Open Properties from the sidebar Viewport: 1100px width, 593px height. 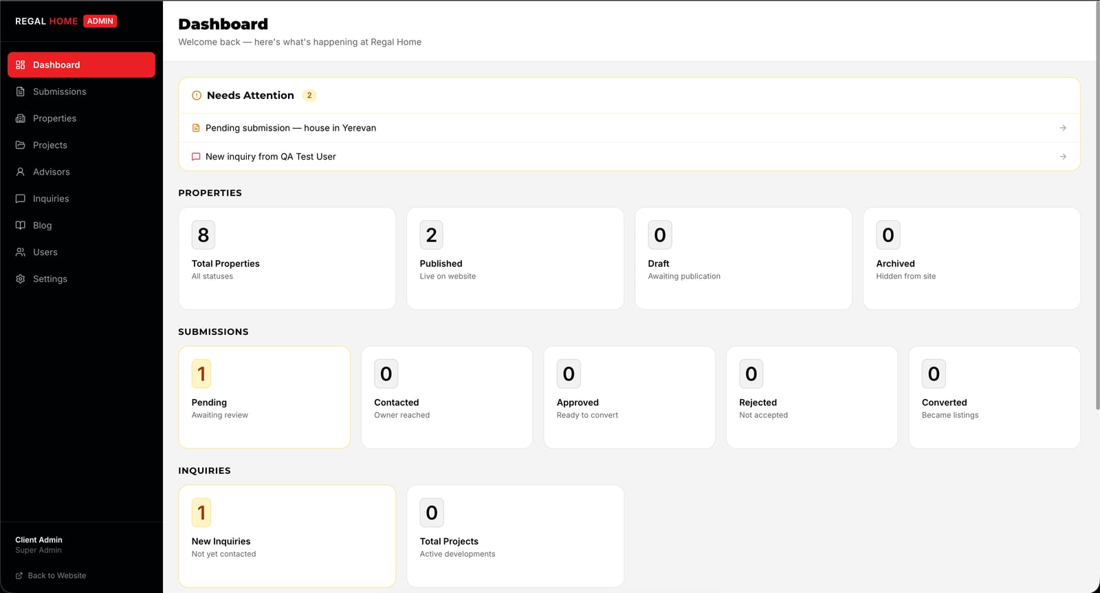81,118
